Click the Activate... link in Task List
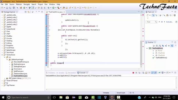178x100 pixels. tap(169, 22)
